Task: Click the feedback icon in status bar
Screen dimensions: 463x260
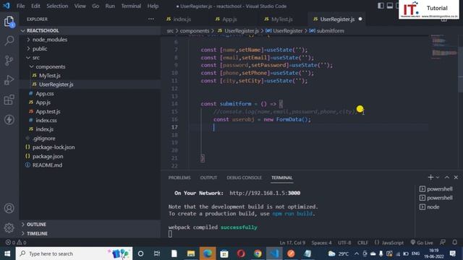Action: coord(443,243)
